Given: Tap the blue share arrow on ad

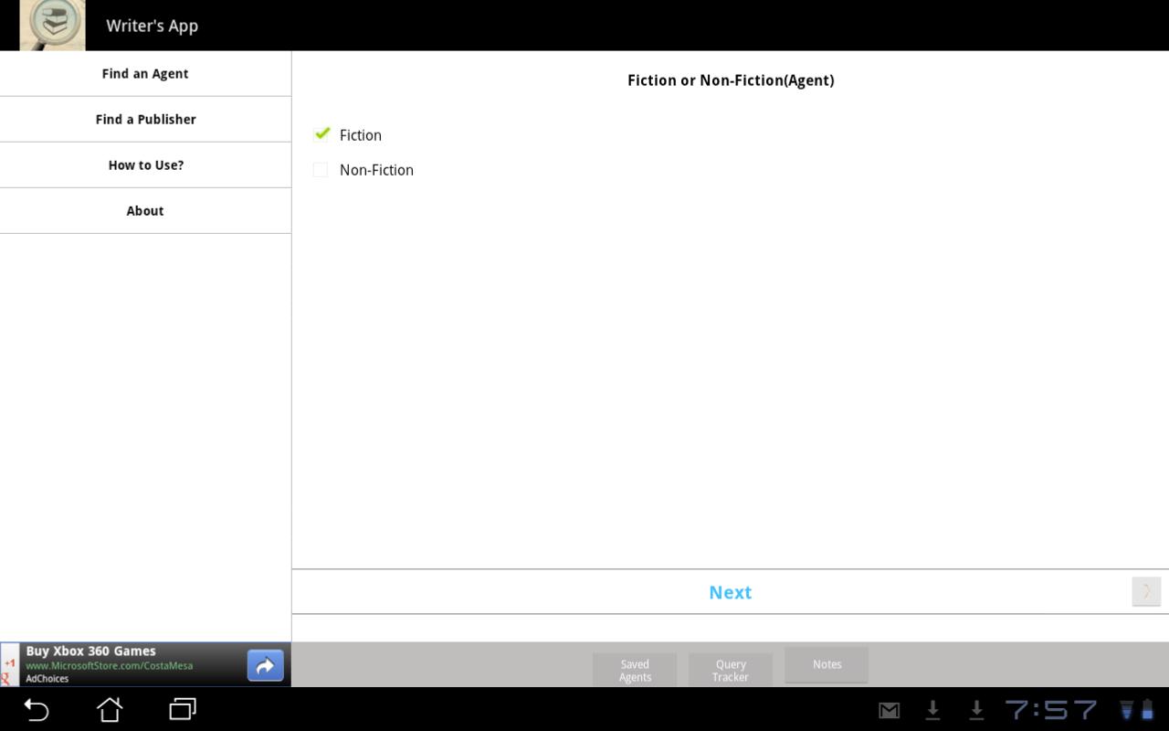Looking at the screenshot, I should pos(265,665).
